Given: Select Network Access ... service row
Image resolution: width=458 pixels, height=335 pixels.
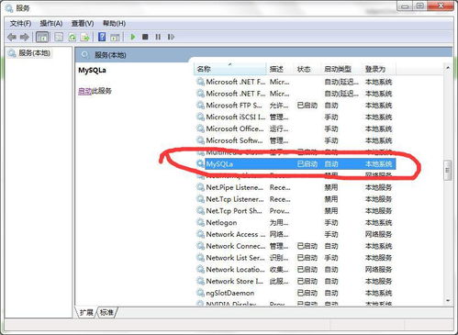Looking at the screenshot, I should [296, 234].
